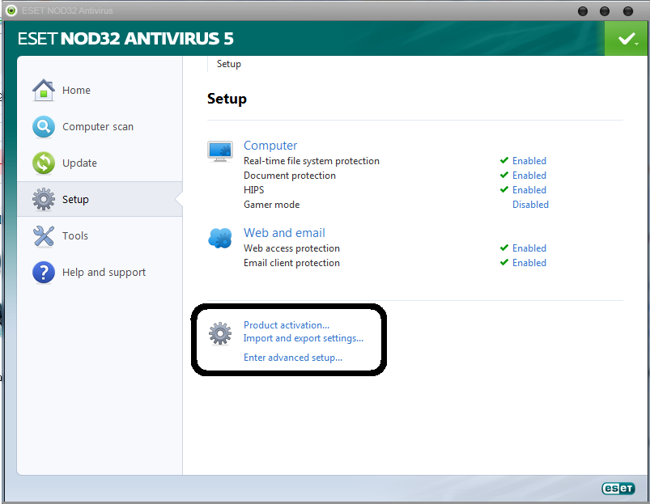Click the ESET NOD32 Antivirus window title

(67, 11)
